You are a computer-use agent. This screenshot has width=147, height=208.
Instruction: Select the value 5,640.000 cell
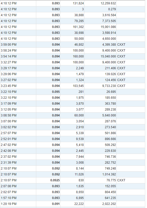point(100,115)
